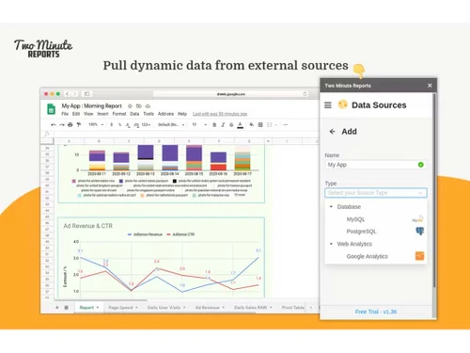Choose MySQL as the source type
The image size is (470, 353).
(376, 219)
